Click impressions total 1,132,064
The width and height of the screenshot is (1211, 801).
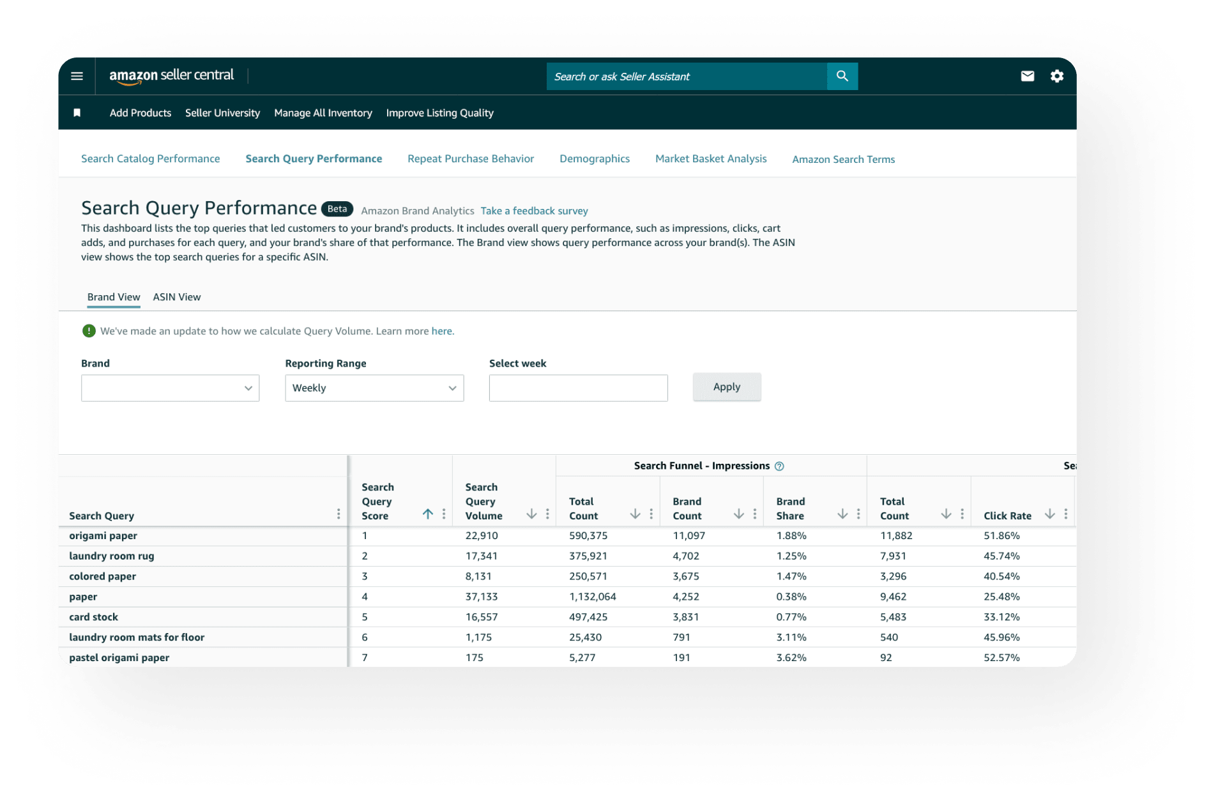[x=593, y=597]
